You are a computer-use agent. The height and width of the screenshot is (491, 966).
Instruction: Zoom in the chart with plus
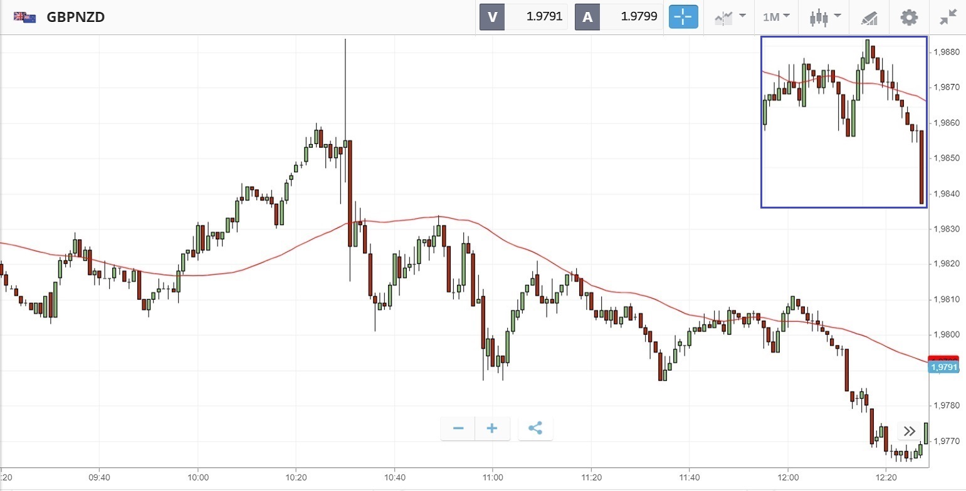pos(492,428)
